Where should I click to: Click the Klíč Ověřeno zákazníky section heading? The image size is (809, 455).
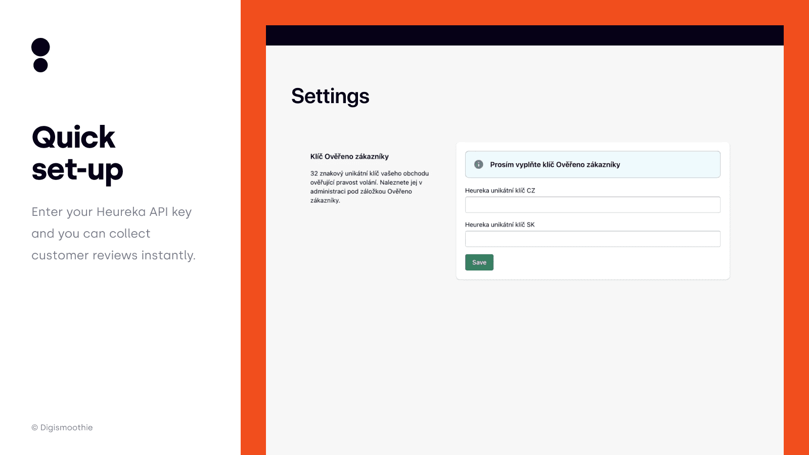[349, 156]
